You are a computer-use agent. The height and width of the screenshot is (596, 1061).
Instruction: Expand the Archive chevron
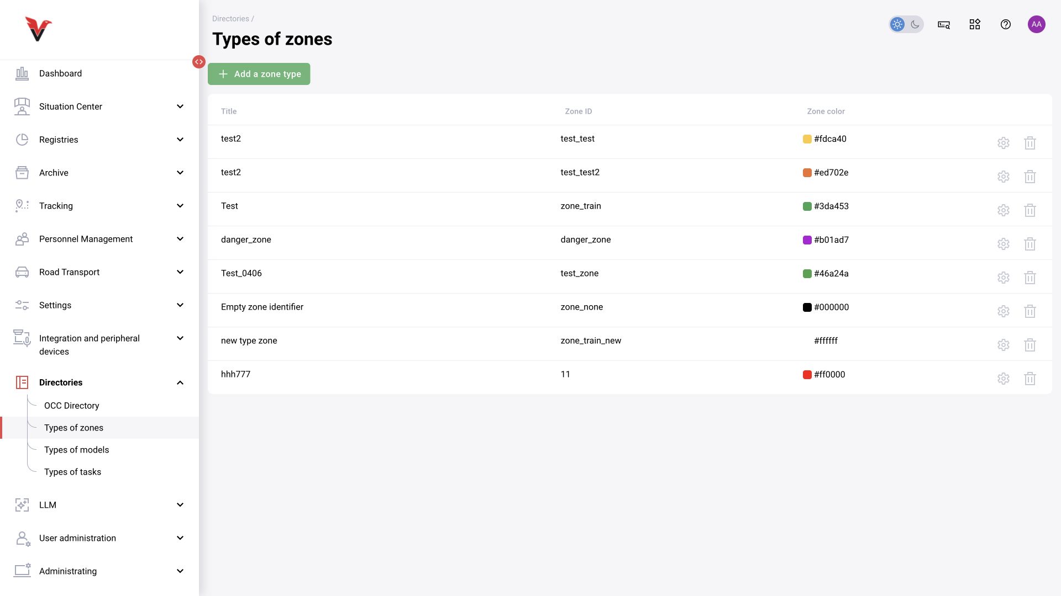click(180, 173)
